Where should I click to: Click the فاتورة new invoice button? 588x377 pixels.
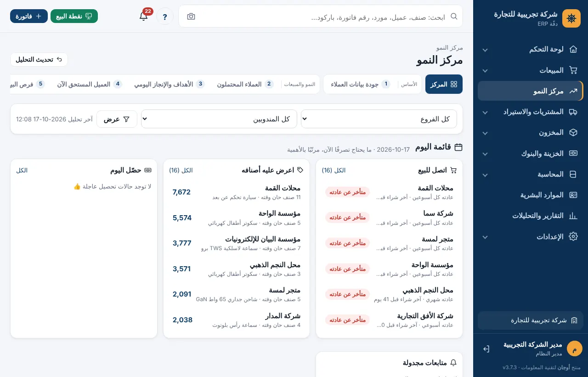click(x=29, y=16)
